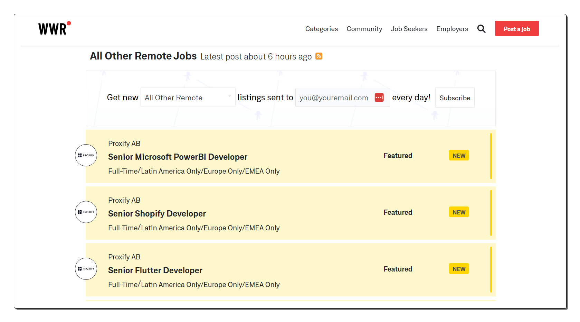Click the WWR logo
The height and width of the screenshot is (322, 580).
pyautogui.click(x=55, y=28)
